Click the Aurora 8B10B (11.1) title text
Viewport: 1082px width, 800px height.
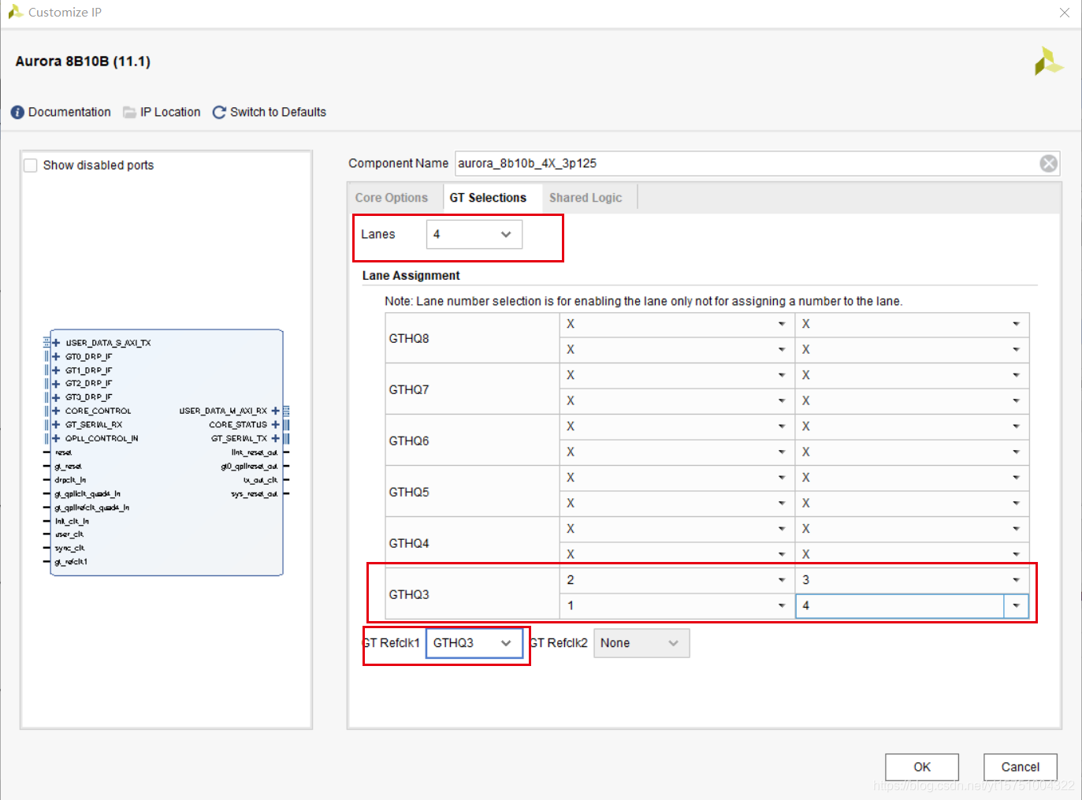(x=83, y=61)
